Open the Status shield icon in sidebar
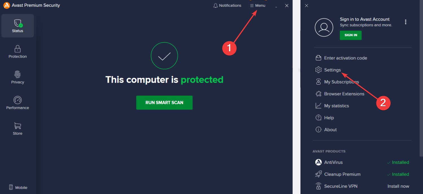 (x=18, y=23)
